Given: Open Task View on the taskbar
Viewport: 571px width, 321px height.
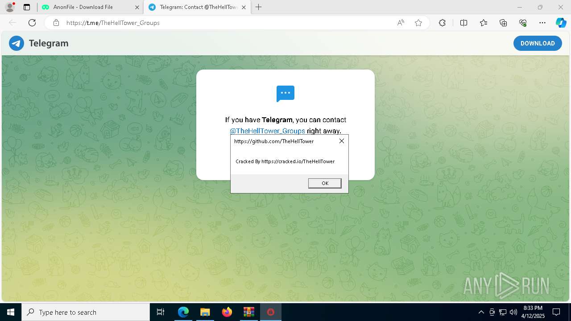Looking at the screenshot, I should click(x=161, y=312).
